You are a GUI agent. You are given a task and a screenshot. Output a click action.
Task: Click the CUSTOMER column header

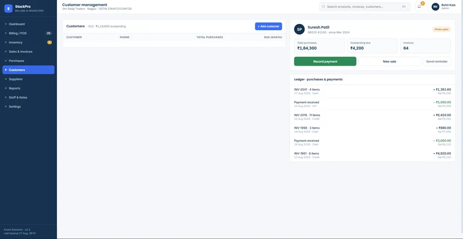pyautogui.click(x=74, y=37)
